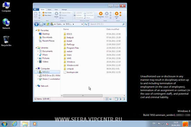This screenshot has height=127, width=191.
Task: Click the scrollbar right arrow
Action: point(124,96)
